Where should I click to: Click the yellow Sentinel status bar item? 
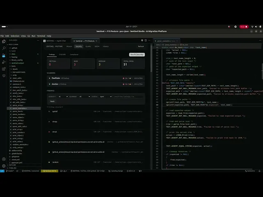[49, 171]
